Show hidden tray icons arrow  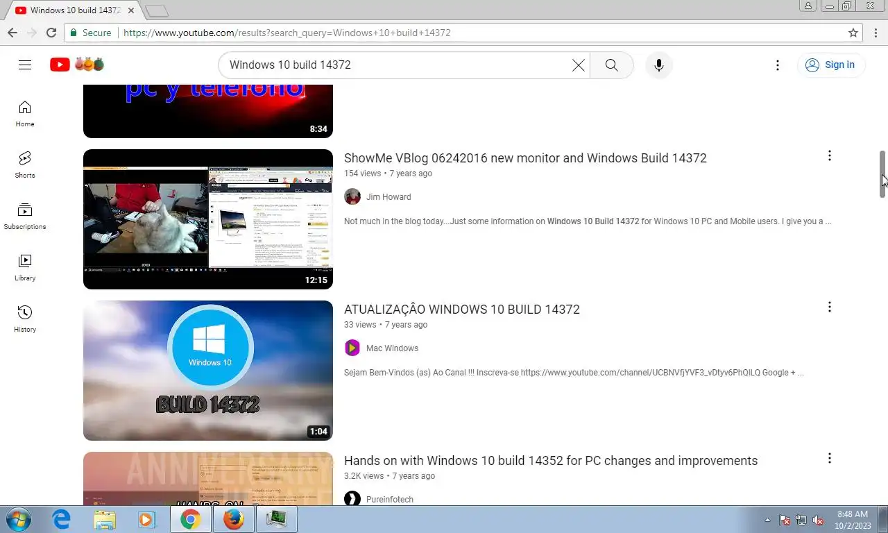[767, 520]
